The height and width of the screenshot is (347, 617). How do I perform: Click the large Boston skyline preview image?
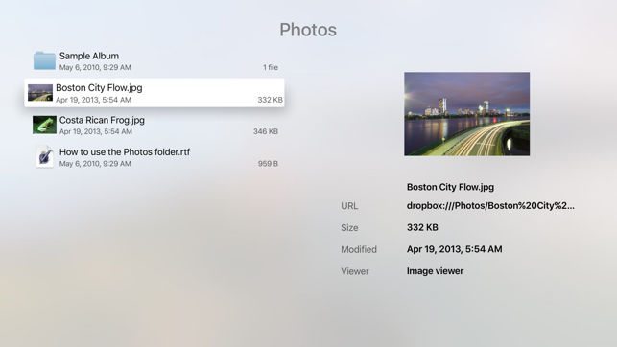pos(466,114)
